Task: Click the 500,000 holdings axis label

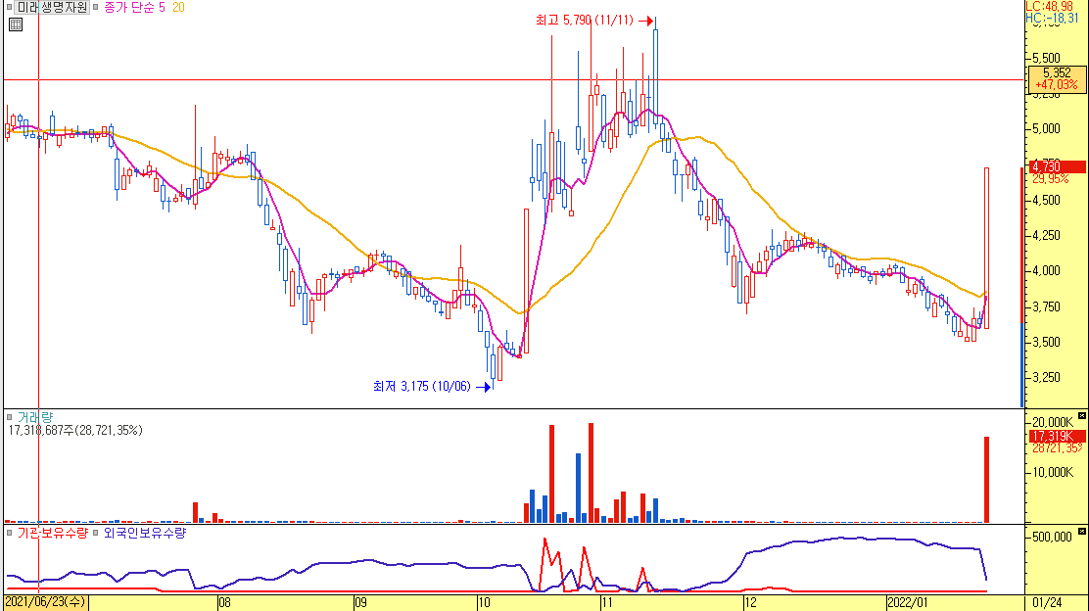Action: pos(1053,537)
